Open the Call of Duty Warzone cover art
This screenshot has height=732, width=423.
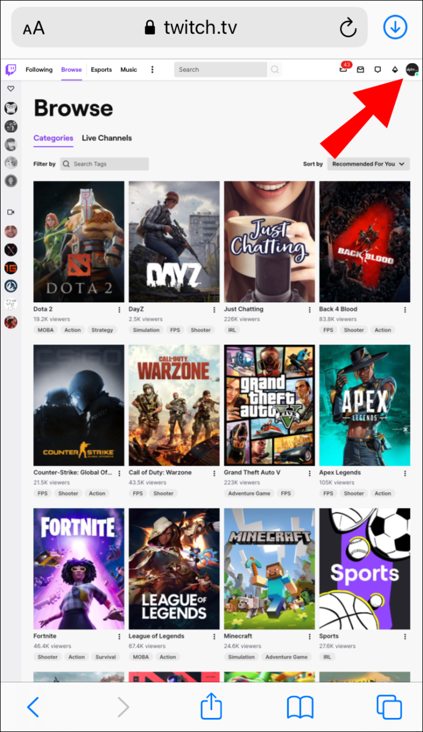tap(174, 405)
